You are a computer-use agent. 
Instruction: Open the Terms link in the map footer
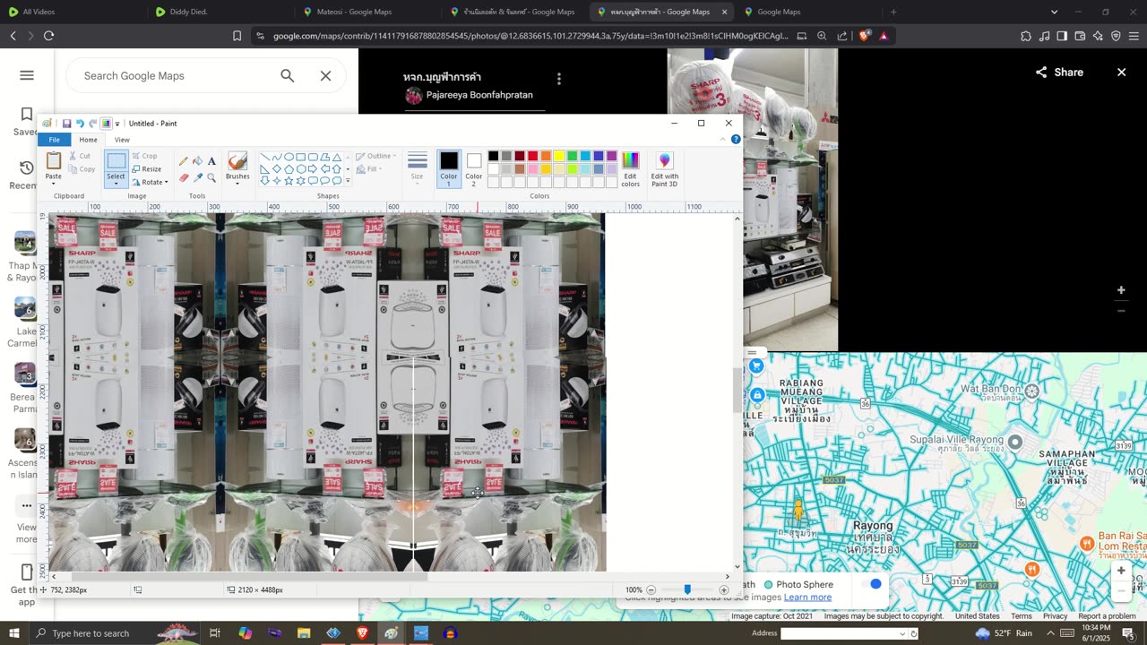click(x=1022, y=616)
